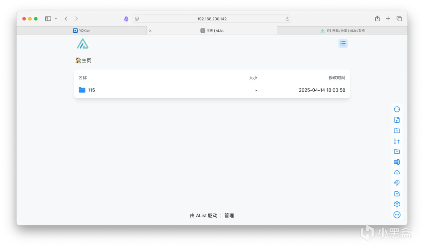Click the circled three-dots more icon
The width and height of the screenshot is (424, 247).
click(x=397, y=215)
